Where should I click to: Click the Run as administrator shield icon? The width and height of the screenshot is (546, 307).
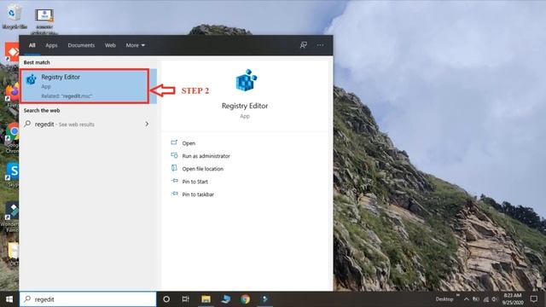(x=174, y=155)
